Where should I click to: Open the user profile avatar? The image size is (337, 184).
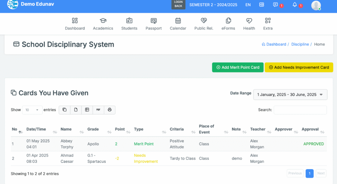(316, 5)
